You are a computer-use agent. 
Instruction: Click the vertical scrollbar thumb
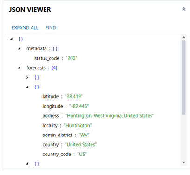tap(184, 78)
